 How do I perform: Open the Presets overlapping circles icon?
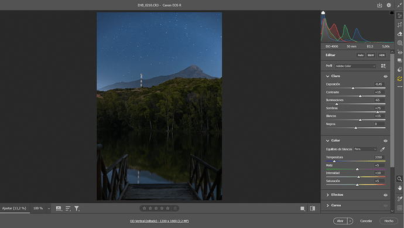tap(400, 70)
